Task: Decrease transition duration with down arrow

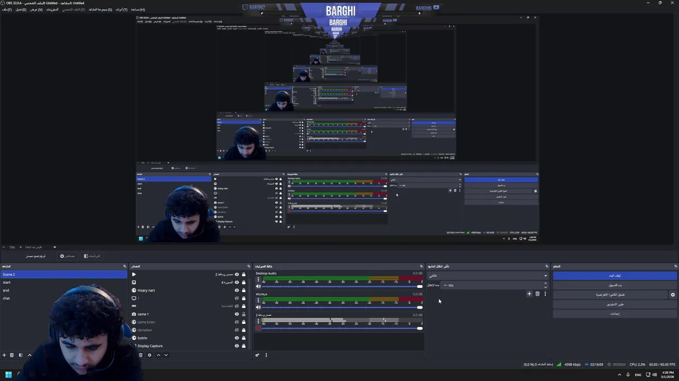Action: (x=545, y=287)
